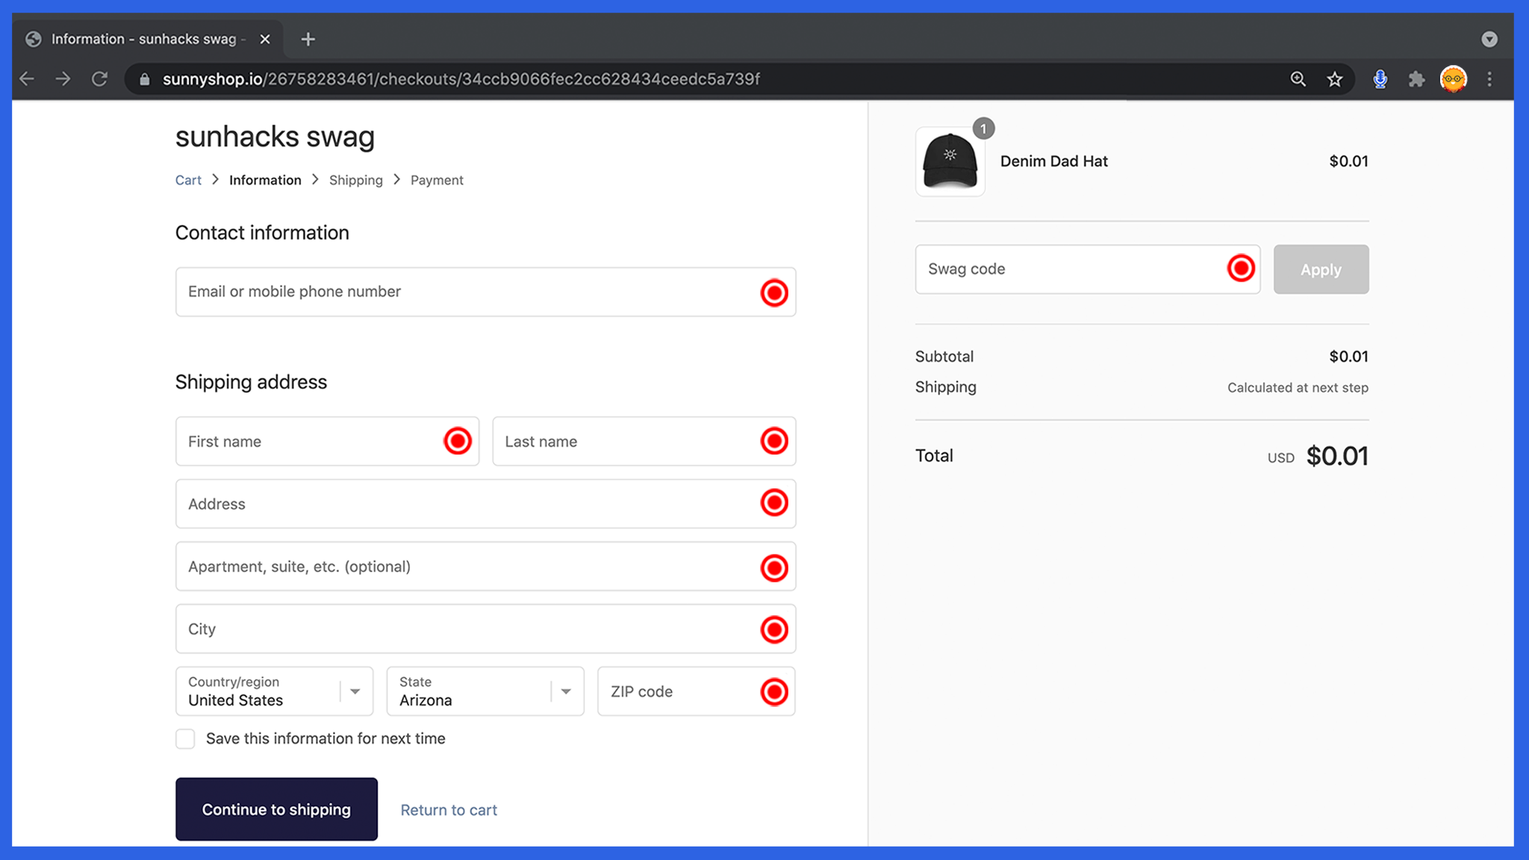
Task: Reload the page with refresh icon
Action: [99, 79]
